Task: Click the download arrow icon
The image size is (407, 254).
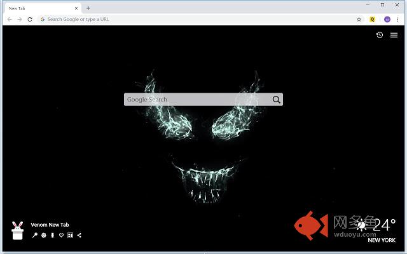Action: coord(52,235)
